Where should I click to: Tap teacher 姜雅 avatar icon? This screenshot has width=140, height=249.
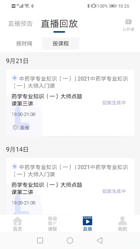tap(15, 128)
